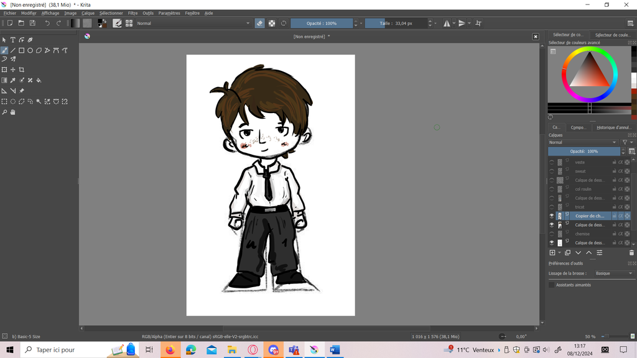Screen dimensions: 637x358
Task: Activate the Pan hand tool
Action: (x=12, y=112)
